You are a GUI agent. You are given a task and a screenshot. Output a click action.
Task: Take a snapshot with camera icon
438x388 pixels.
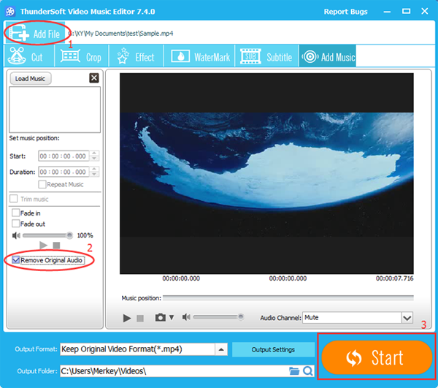pyautogui.click(x=160, y=318)
